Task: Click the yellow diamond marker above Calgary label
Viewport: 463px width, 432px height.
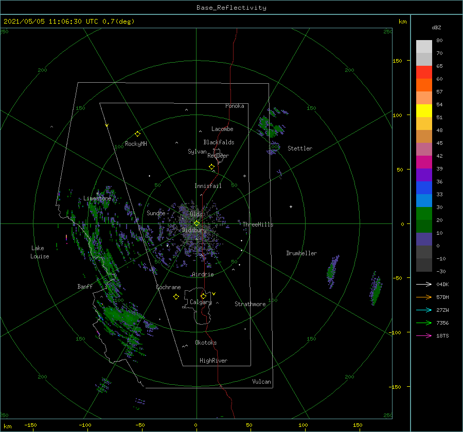Action: [203, 296]
